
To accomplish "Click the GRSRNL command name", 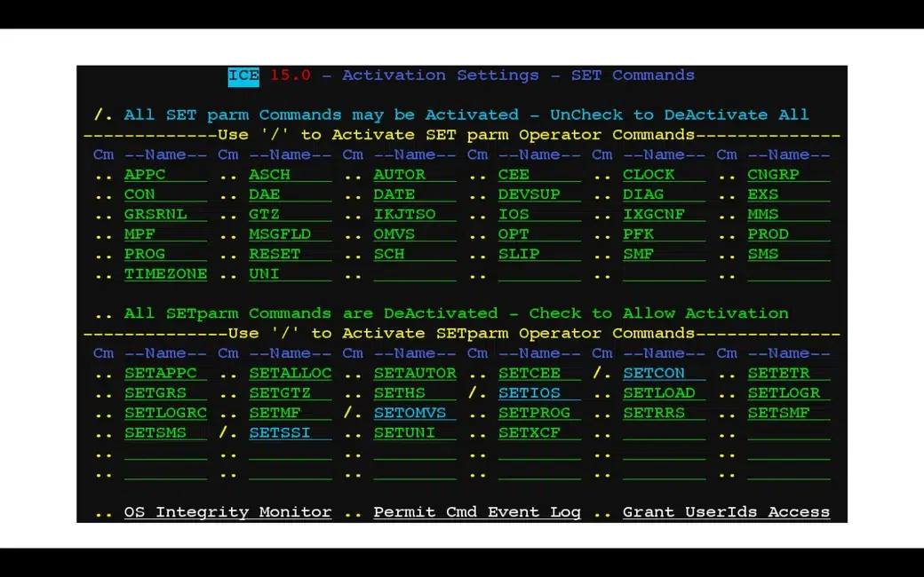I will (x=155, y=215).
